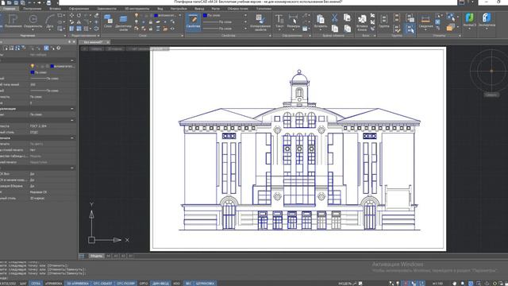Toggle СЕТКА grid mode in status bar
The height and width of the screenshot is (286, 508).
coord(36,284)
